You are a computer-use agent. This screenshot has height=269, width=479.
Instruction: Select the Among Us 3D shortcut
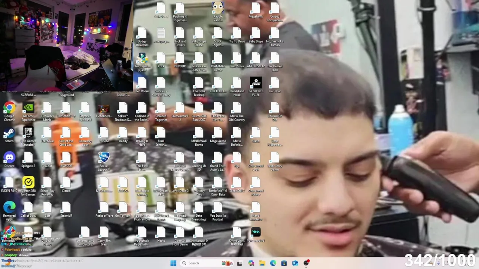point(199,162)
